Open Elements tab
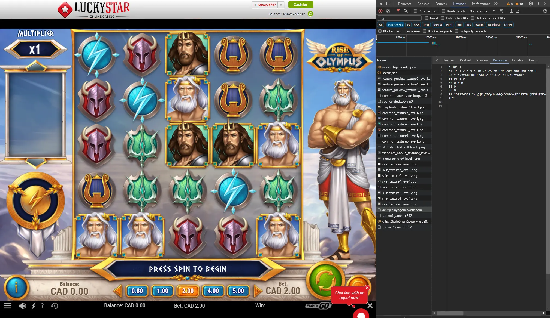This screenshot has height=318, width=550. (404, 4)
